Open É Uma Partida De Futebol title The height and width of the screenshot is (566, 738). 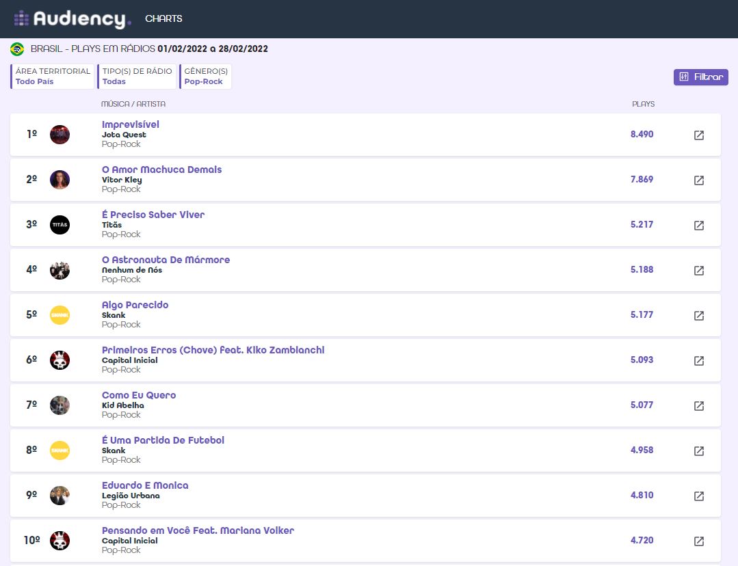(x=163, y=440)
